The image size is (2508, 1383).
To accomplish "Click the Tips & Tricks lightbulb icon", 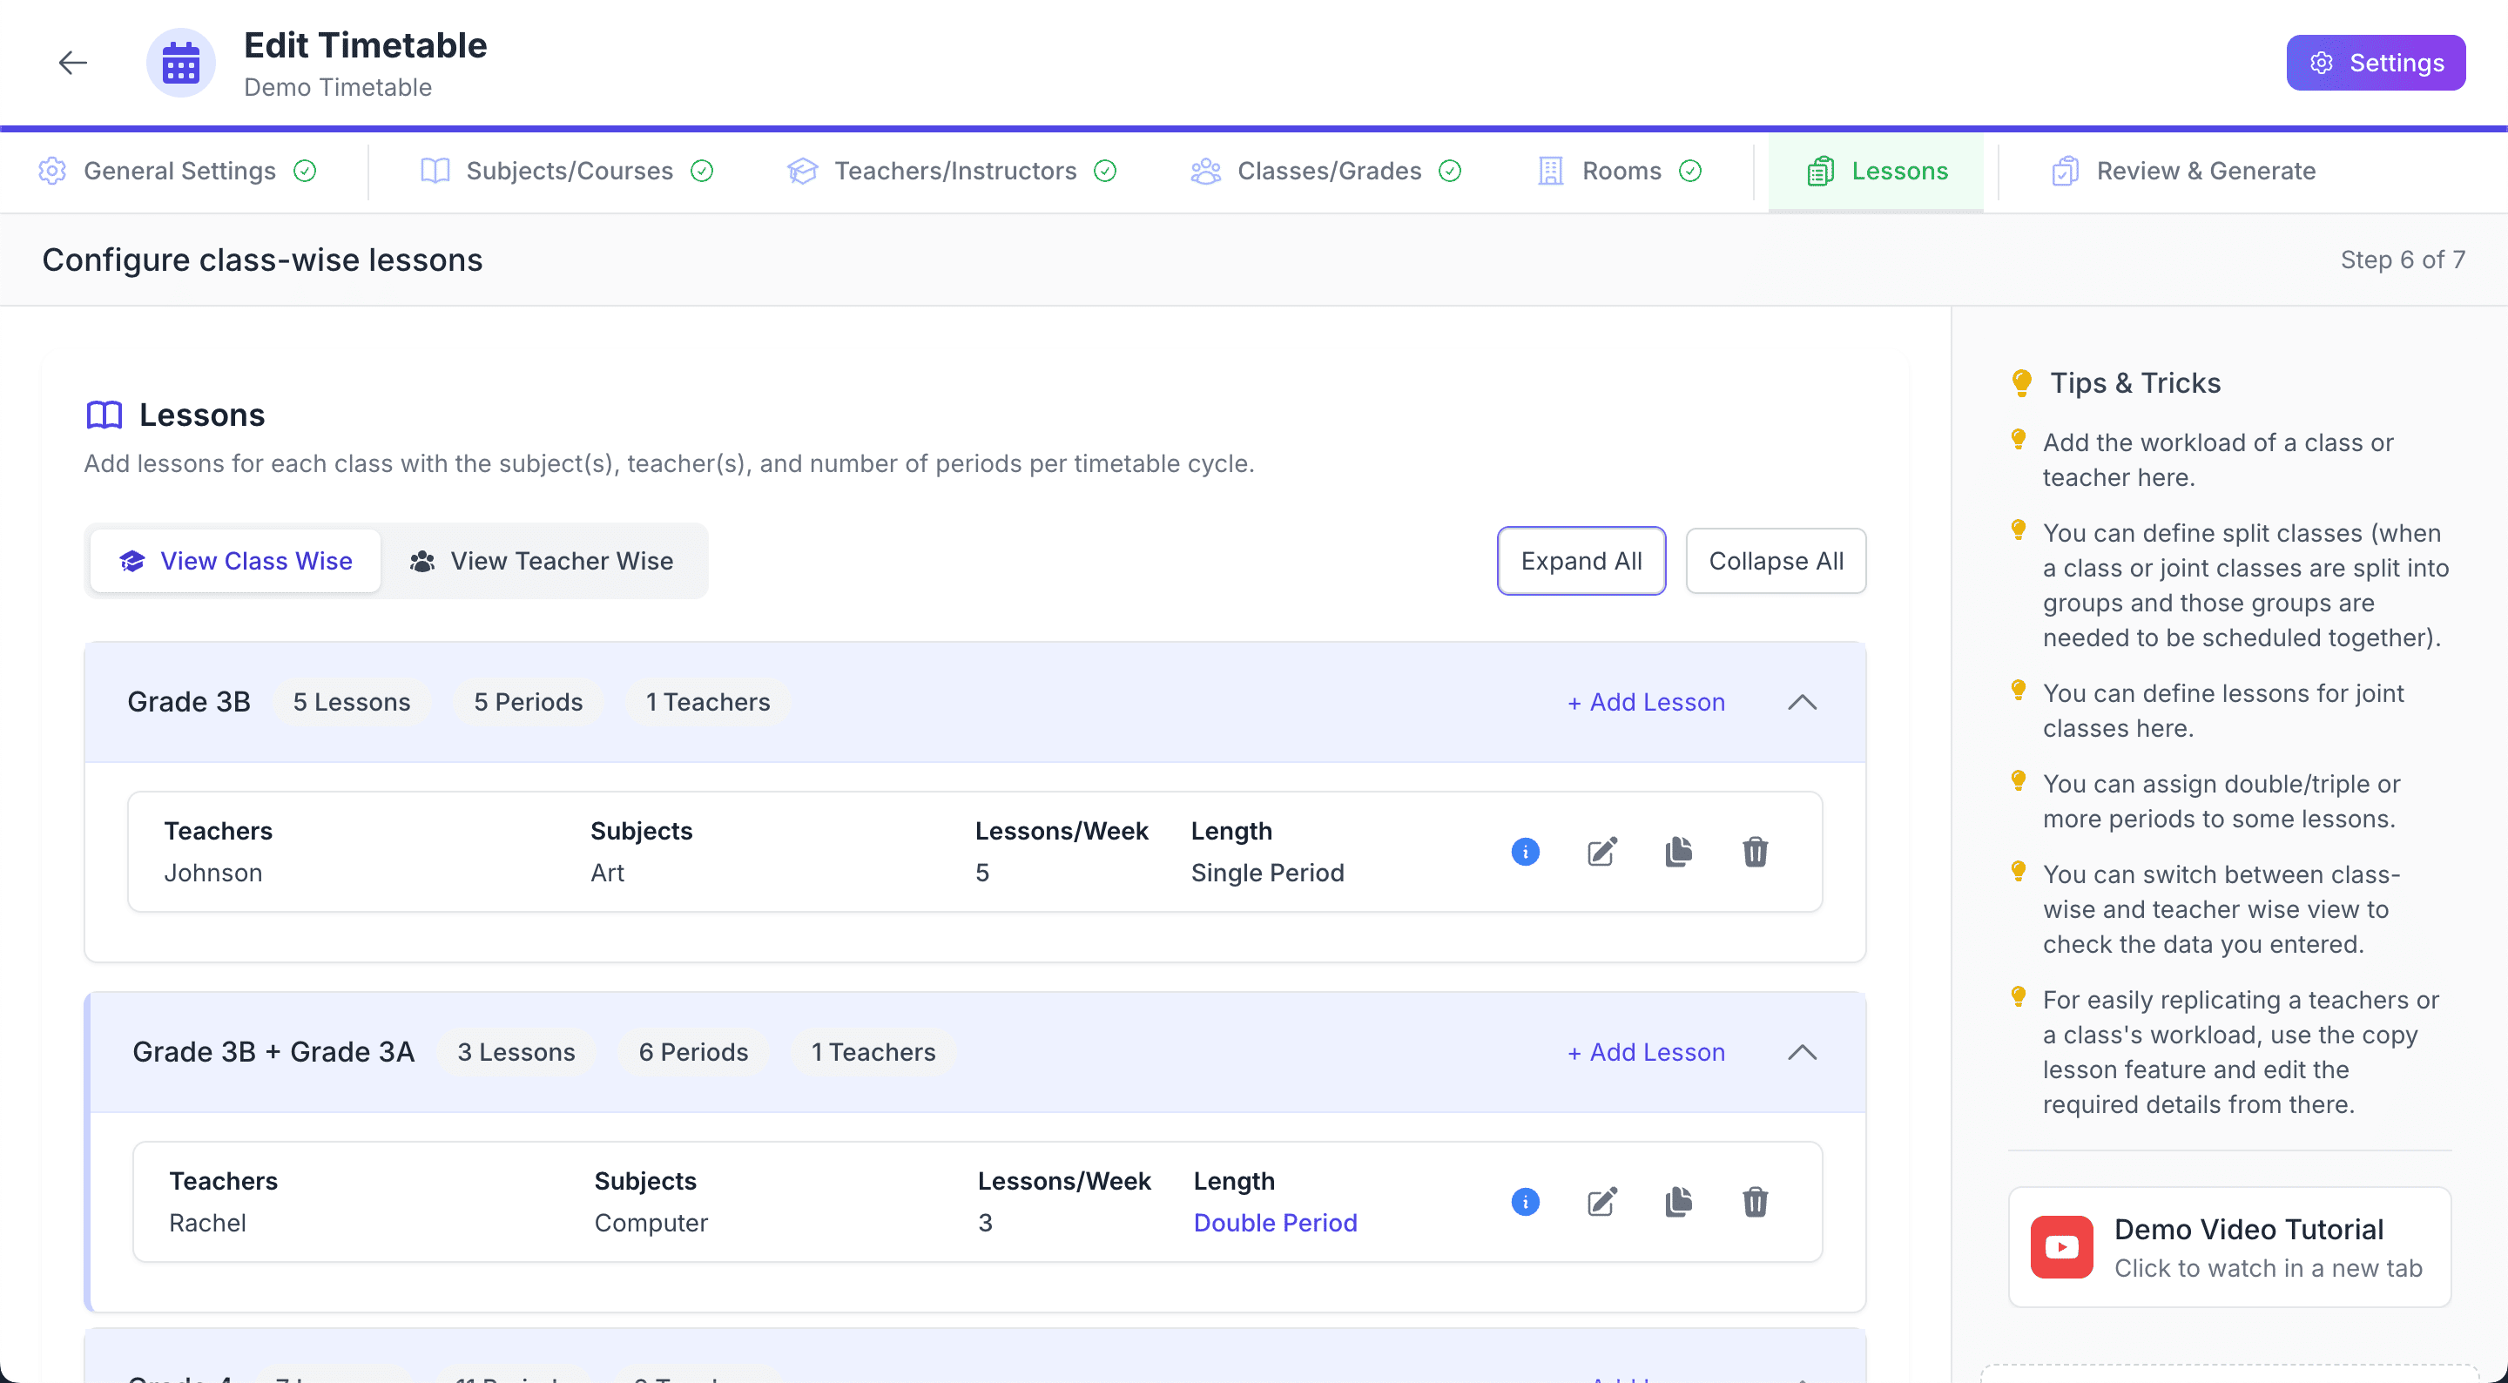I will tap(2021, 382).
